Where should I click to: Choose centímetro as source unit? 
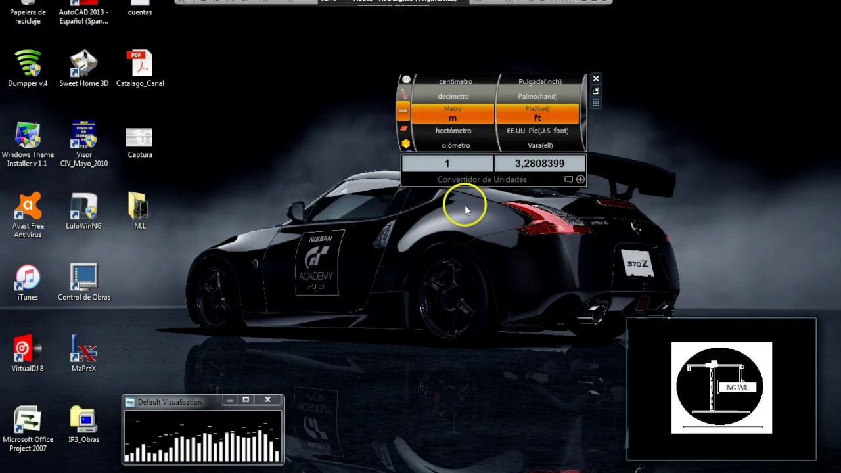click(x=455, y=81)
